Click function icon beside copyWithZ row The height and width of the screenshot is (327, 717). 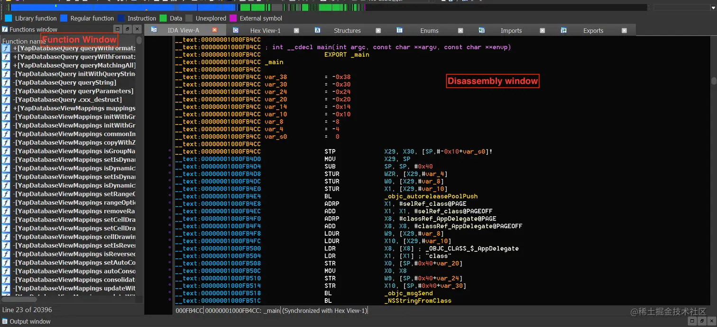(x=6, y=142)
